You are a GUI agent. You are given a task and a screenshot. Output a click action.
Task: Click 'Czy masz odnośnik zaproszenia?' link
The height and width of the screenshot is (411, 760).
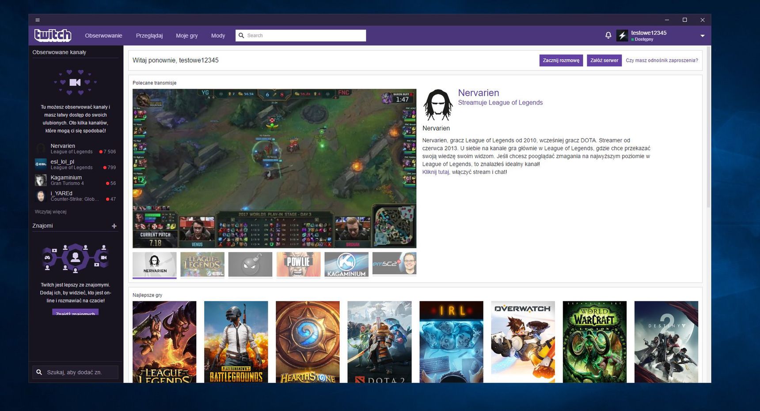[662, 60]
